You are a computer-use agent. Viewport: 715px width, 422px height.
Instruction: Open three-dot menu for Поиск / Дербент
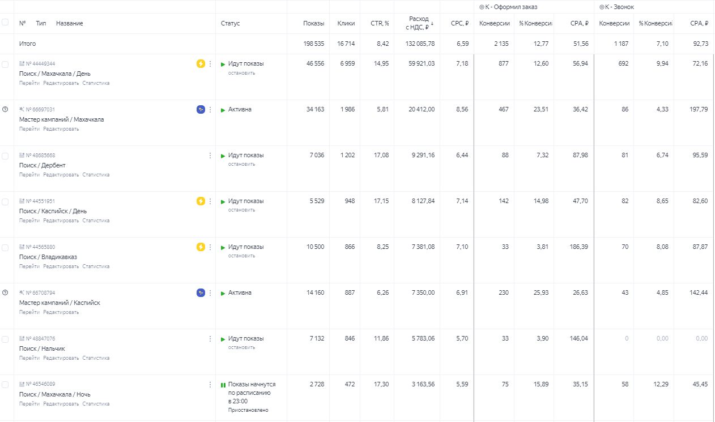(210, 156)
